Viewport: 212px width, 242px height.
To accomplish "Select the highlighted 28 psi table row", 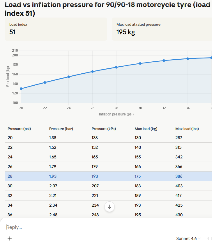I will 108,176.
